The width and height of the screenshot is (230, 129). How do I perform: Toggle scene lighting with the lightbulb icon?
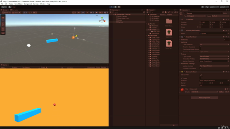(x=83, y=13)
